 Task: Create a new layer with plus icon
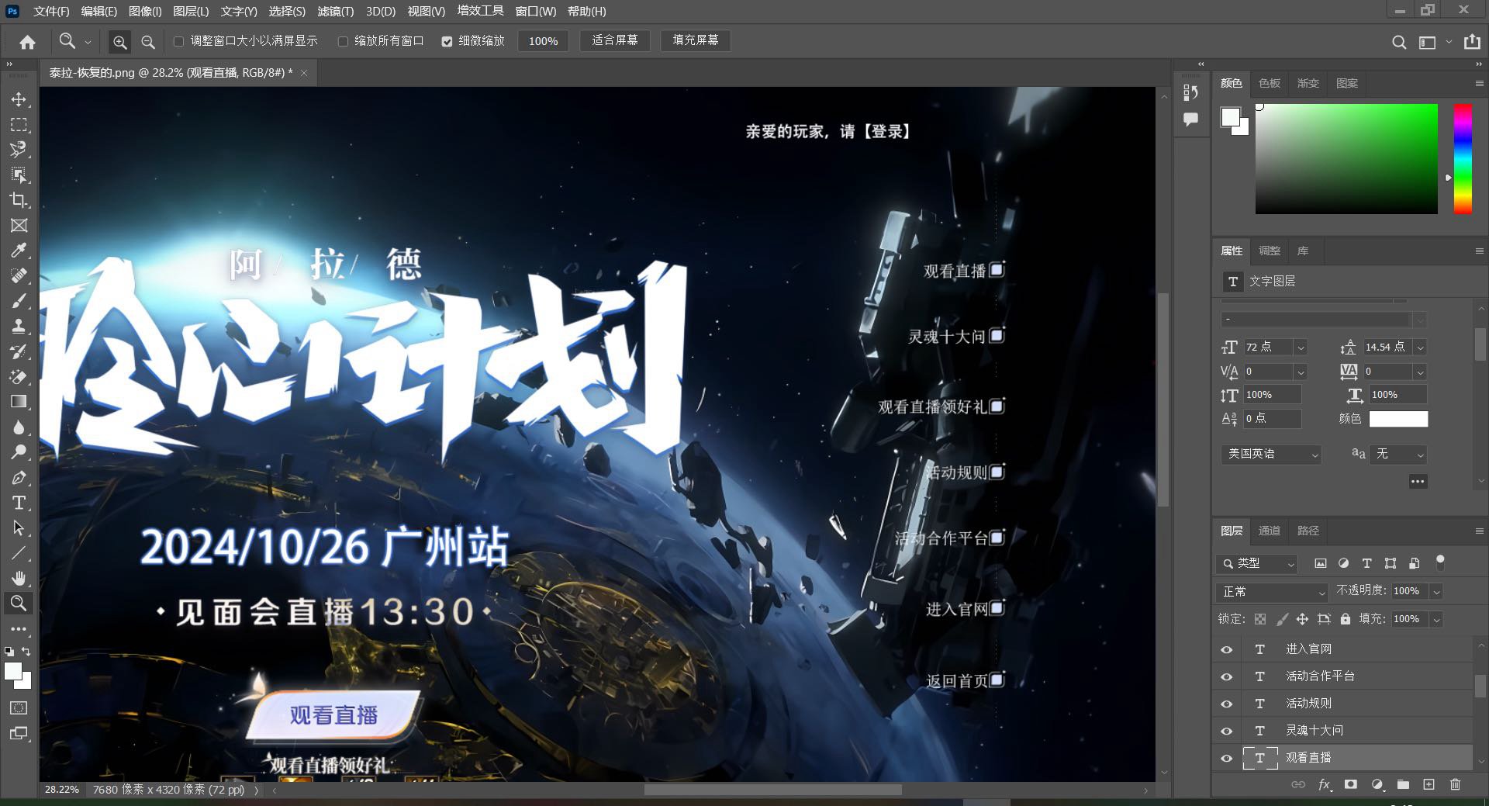1429,784
